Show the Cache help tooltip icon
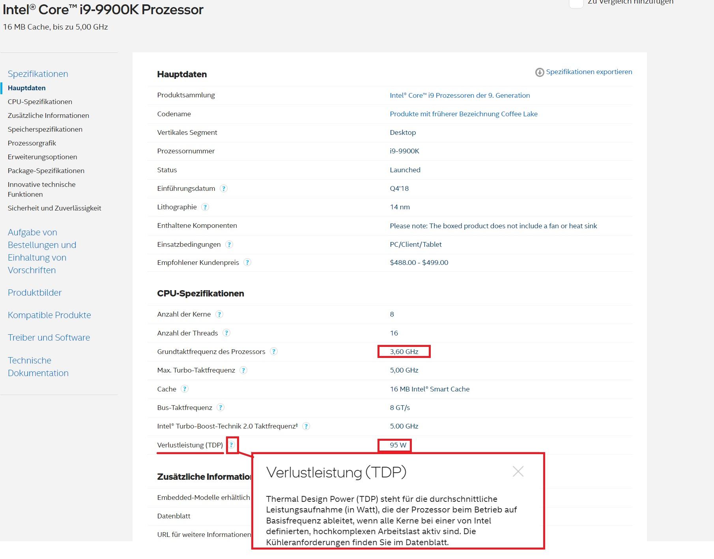Image resolution: width=714 pixels, height=559 pixels. coord(185,389)
